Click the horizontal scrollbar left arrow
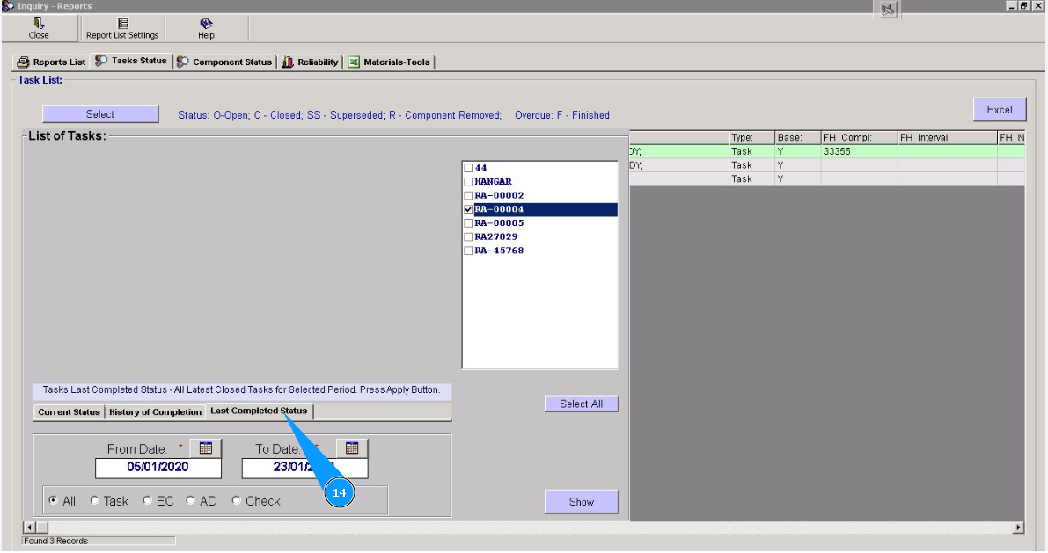1048x553 pixels. pos(29,528)
